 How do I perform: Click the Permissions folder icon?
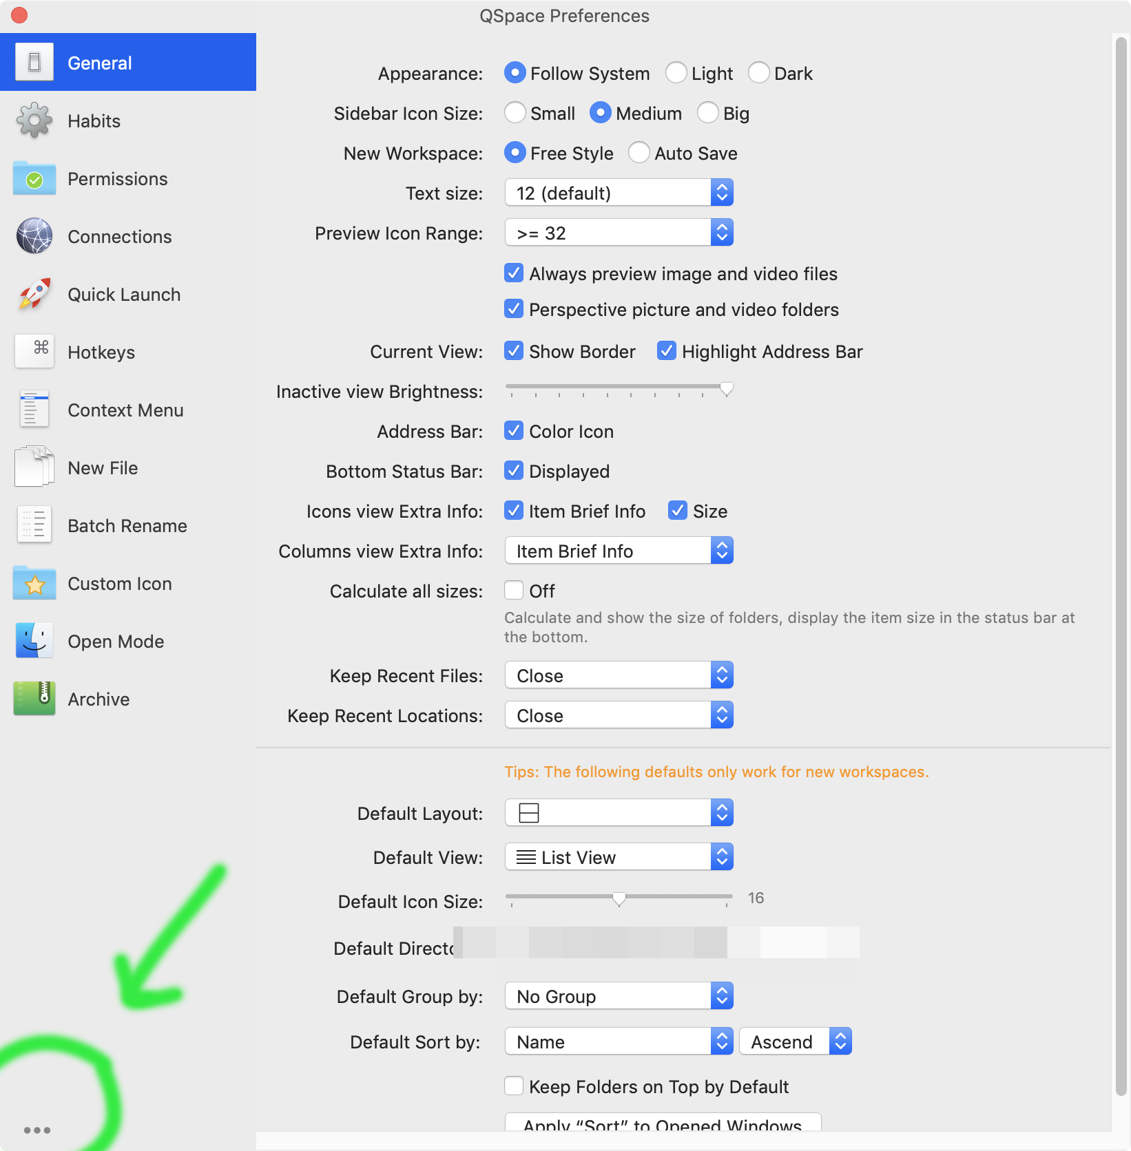pos(34,178)
